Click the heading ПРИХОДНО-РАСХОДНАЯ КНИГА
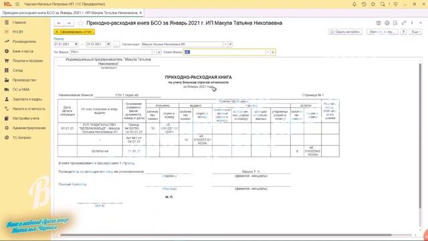The width and height of the screenshot is (428, 241). (x=198, y=78)
